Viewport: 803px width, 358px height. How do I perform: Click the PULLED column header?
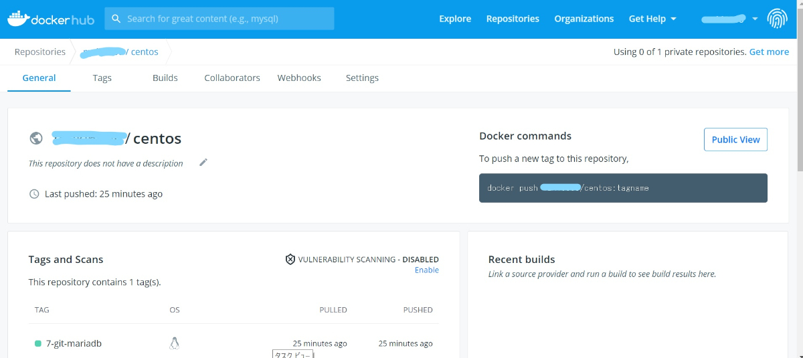(x=333, y=310)
